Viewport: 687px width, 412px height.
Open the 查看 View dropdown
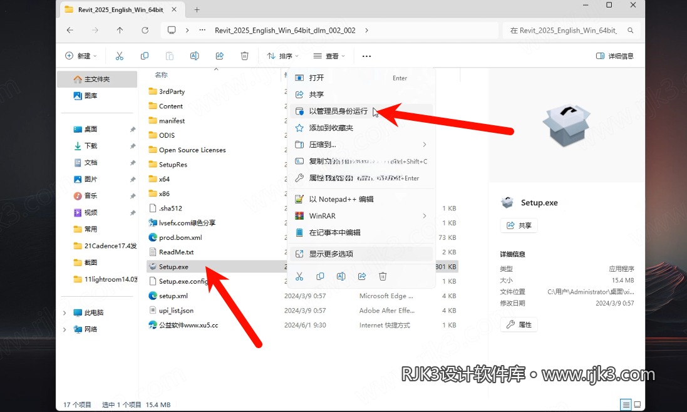point(329,56)
